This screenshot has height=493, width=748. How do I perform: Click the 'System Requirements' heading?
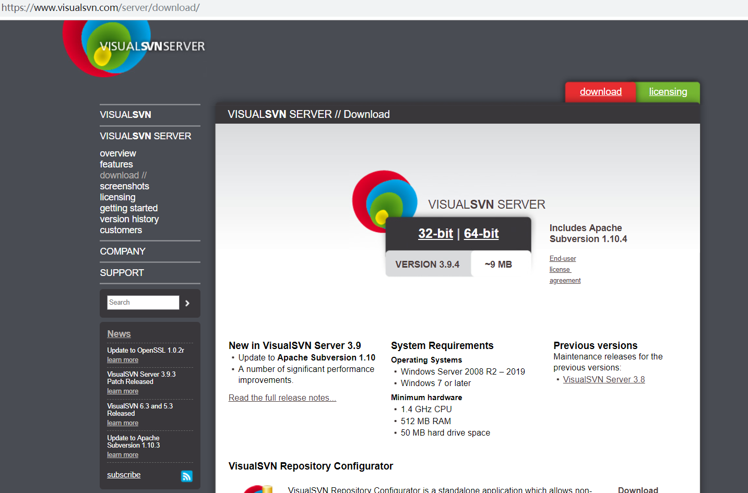pyautogui.click(x=442, y=346)
